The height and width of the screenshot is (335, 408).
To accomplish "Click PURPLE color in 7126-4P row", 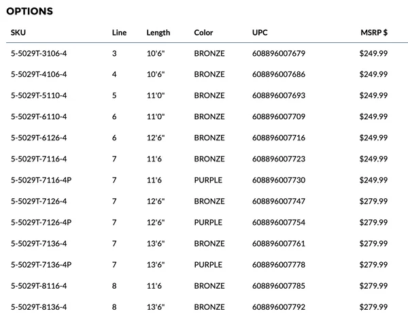I will click(x=208, y=222).
